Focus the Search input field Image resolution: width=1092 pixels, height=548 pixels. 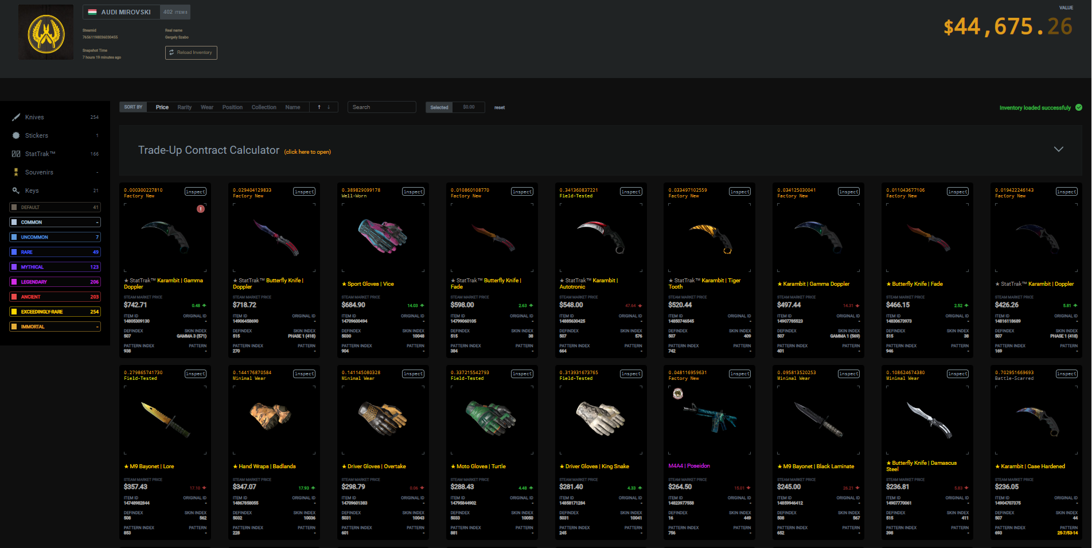click(x=381, y=107)
